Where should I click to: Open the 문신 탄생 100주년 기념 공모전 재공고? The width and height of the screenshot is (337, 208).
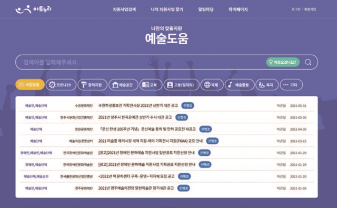tap(147, 129)
